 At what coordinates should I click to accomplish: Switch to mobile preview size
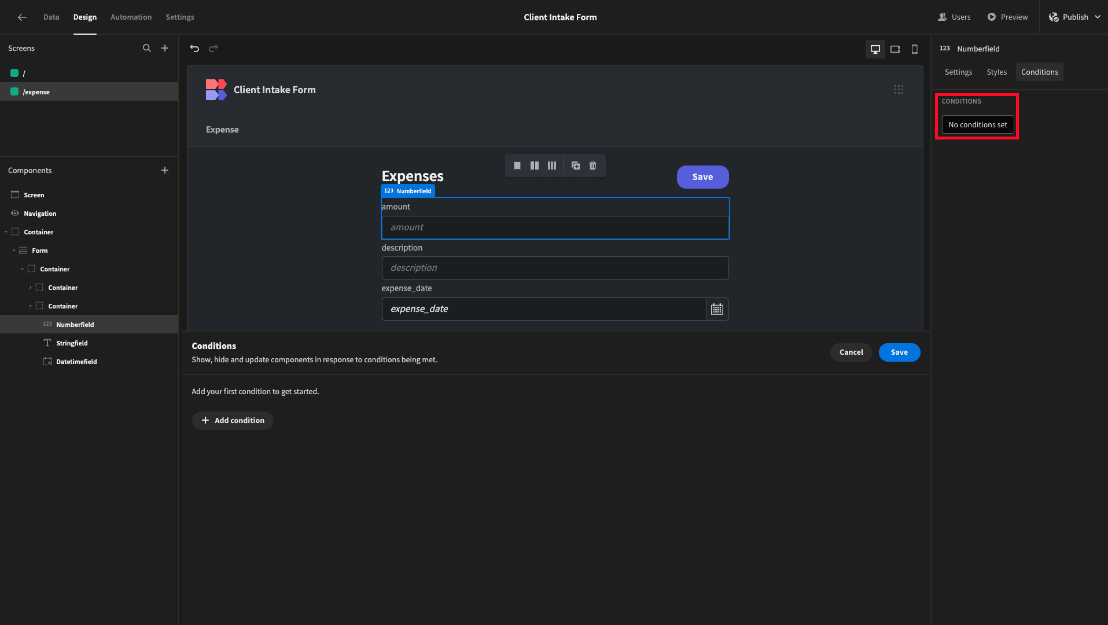point(915,49)
